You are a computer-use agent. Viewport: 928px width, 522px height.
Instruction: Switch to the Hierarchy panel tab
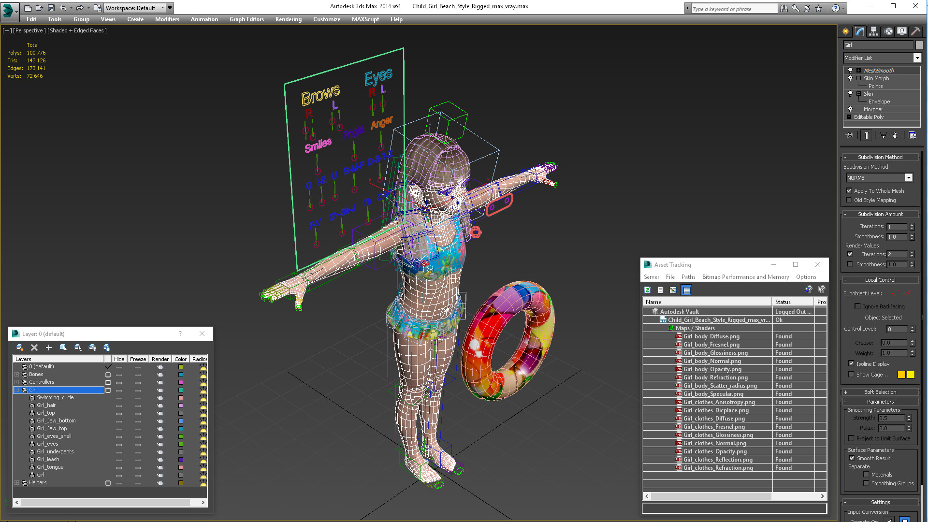click(874, 31)
